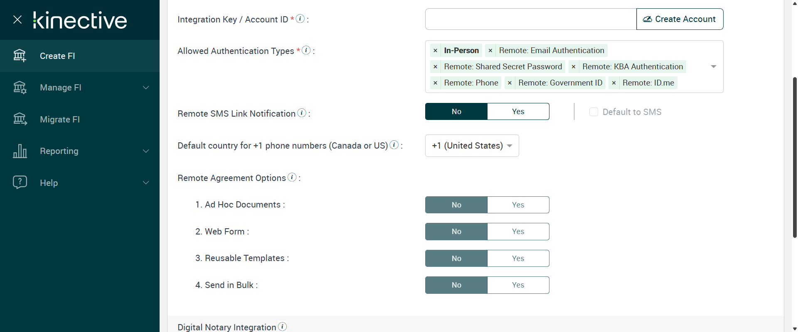The height and width of the screenshot is (332, 798).
Task: Click the Reporting bar chart icon
Action: [x=20, y=151]
